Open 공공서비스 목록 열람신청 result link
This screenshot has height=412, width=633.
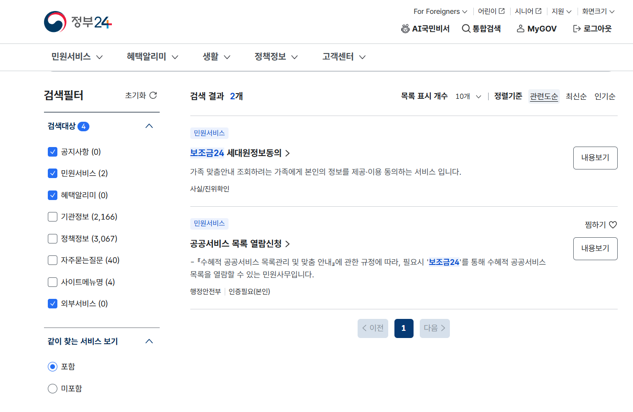pos(240,244)
